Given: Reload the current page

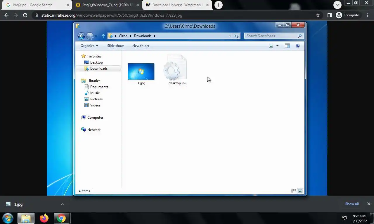Looking at the screenshot, I should 25,15.
